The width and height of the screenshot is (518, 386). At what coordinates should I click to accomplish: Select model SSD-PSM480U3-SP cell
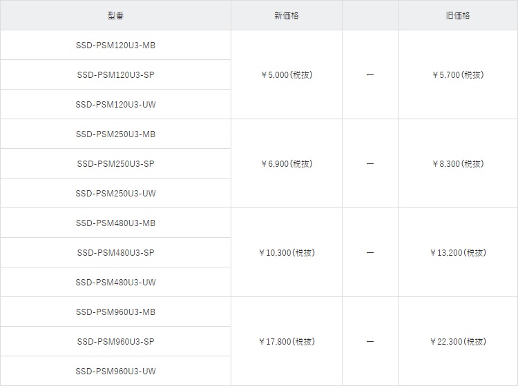pyautogui.click(x=115, y=252)
